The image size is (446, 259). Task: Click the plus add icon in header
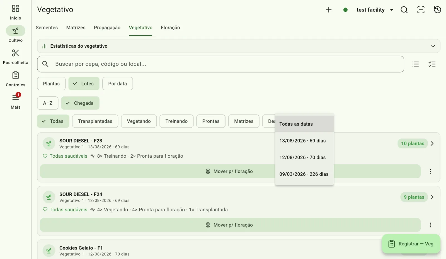coord(329,10)
